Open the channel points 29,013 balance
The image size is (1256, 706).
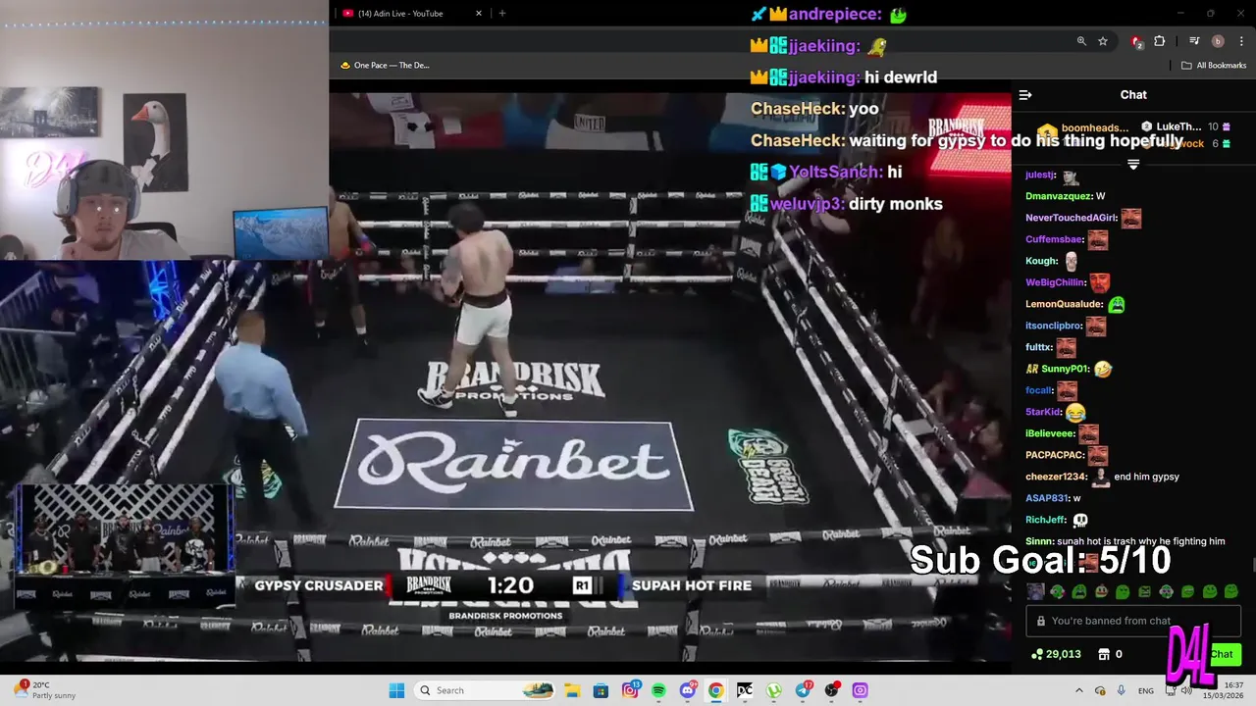pos(1057,654)
